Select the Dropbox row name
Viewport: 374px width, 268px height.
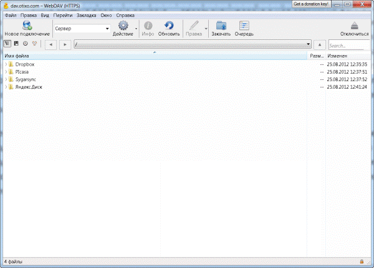pos(25,64)
